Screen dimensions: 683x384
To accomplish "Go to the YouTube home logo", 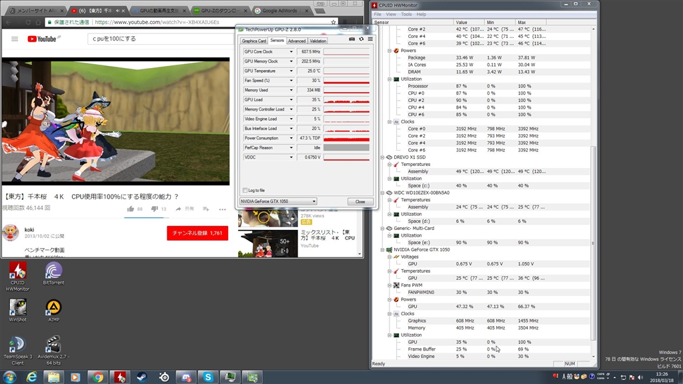I will 42,39.
